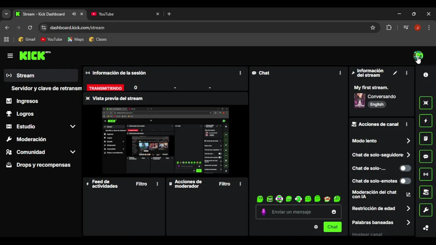Screen dimensions: 436x245
Task: Open Restricción de edad chevron
Action: [408, 209]
